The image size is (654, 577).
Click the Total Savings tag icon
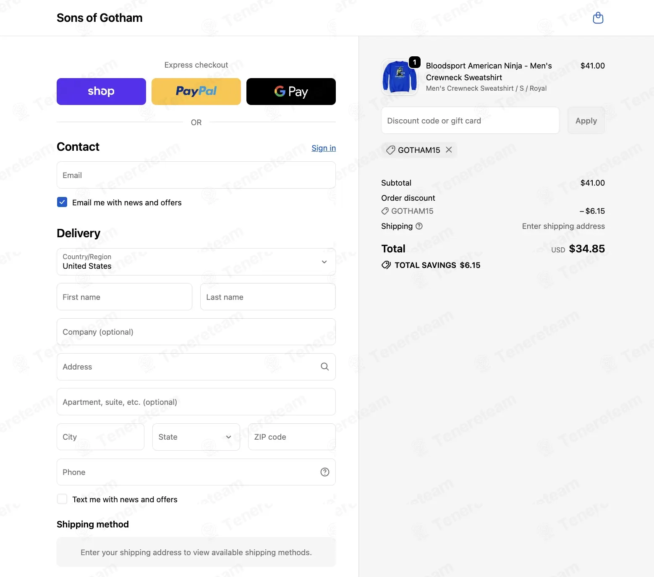tap(386, 265)
